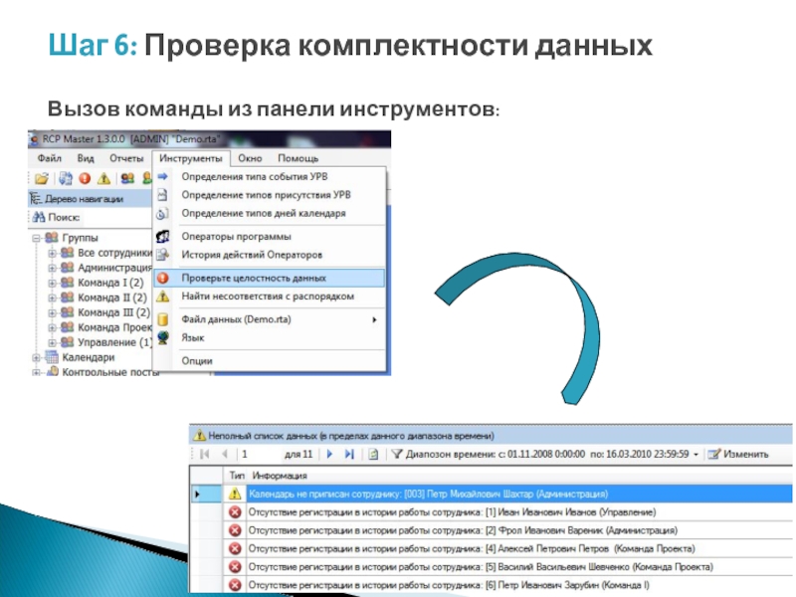The image size is (796, 597).
Task: Select row for Василий Васильевич Шевченко
Action: (491, 567)
